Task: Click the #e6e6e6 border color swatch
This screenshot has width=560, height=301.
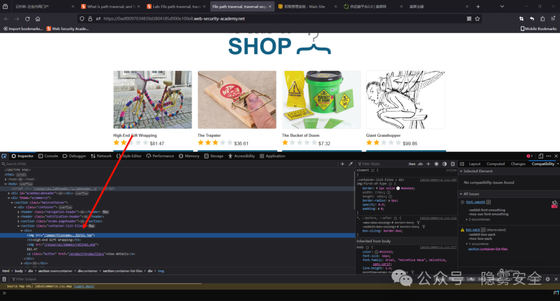Action: click(x=398, y=188)
